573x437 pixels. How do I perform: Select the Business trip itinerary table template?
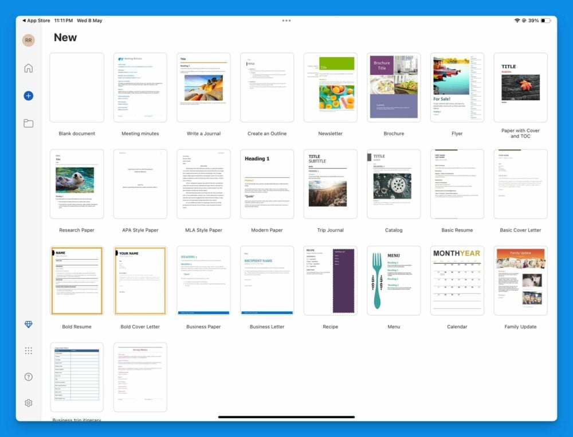[77, 377]
